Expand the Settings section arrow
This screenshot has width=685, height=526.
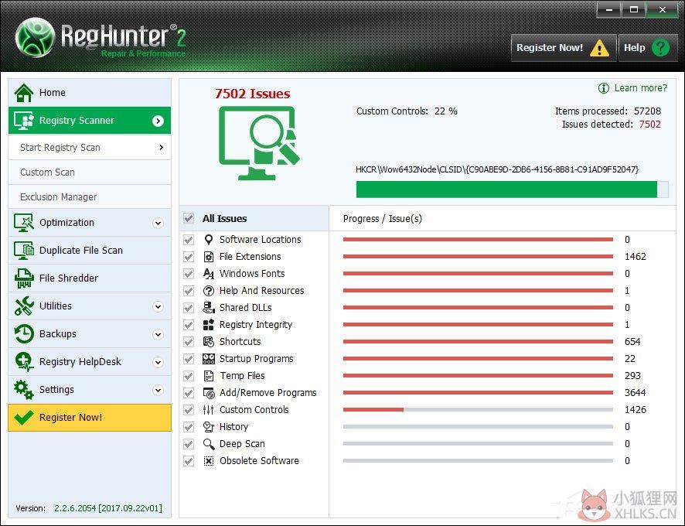[x=158, y=390]
